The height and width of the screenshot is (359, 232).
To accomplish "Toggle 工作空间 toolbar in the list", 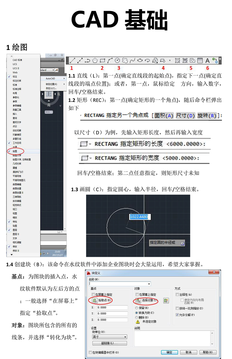I will click(23, 143).
